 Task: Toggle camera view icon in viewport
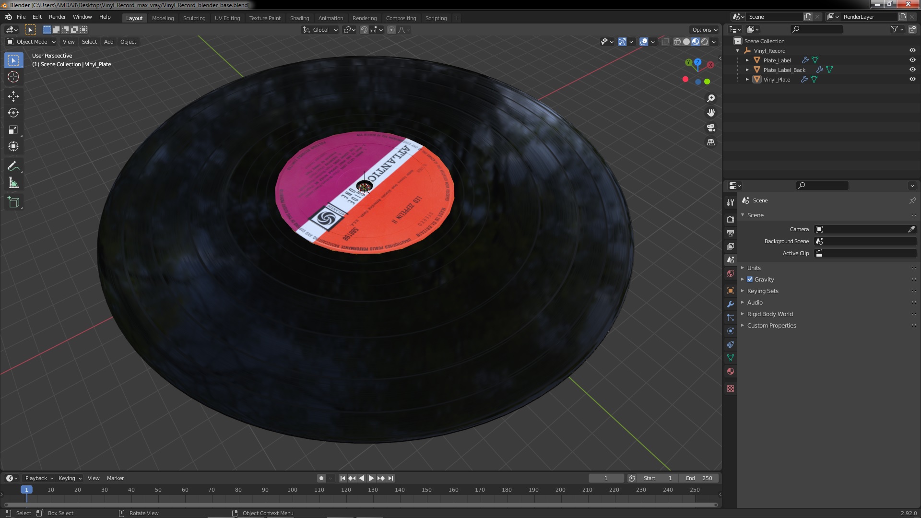coord(711,128)
